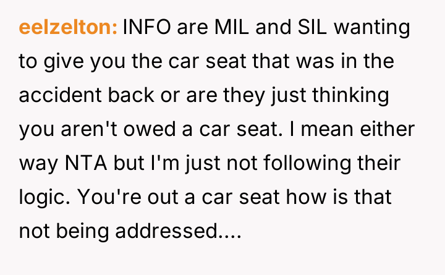
Task: Click the word wanting in the first line
Action: [x=378, y=28]
